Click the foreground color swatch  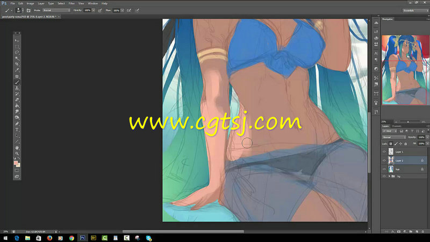pyautogui.click(x=16, y=163)
